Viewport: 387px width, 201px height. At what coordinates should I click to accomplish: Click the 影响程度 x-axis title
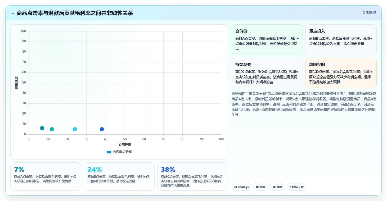click(125, 145)
